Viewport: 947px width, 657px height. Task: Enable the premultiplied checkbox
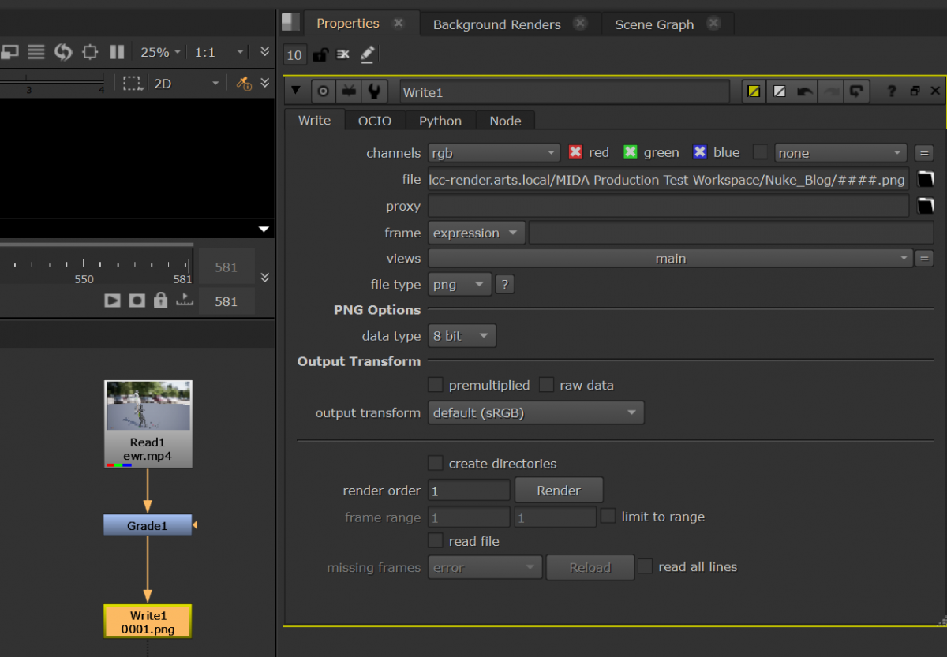436,385
